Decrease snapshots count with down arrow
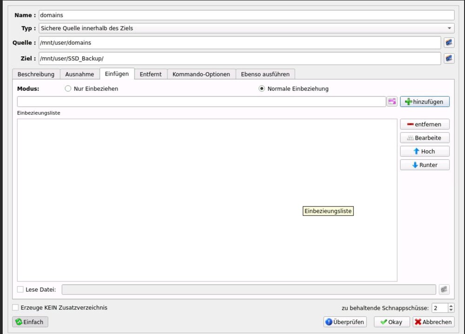Image resolution: width=465 pixels, height=334 pixels. (x=451, y=310)
